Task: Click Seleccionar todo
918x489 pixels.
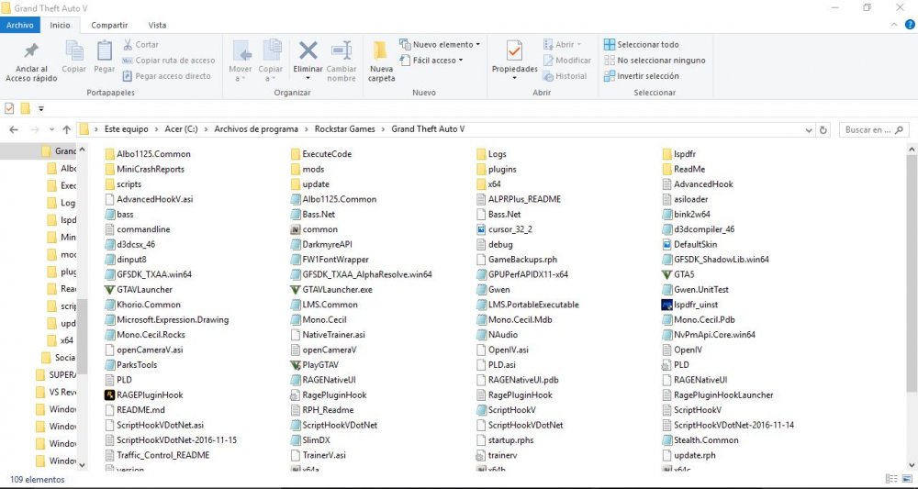Action: 641,44
